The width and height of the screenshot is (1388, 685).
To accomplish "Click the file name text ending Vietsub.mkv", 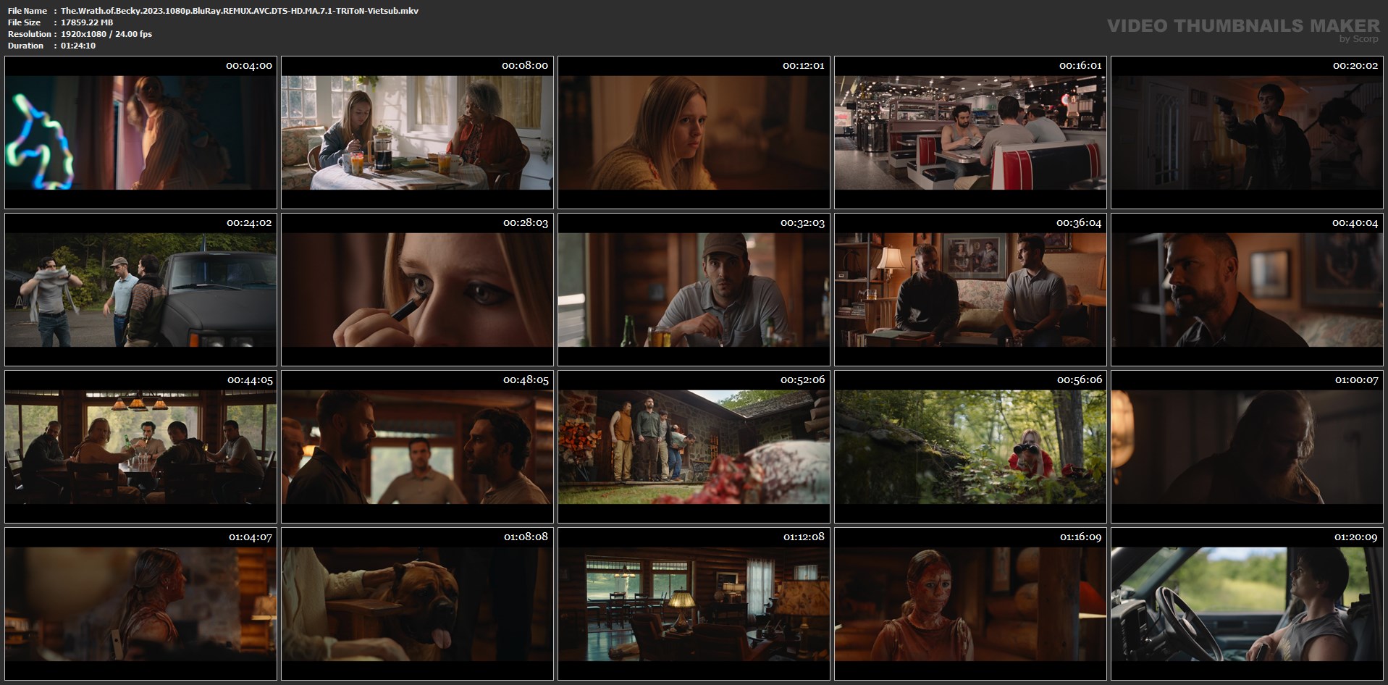I will [x=240, y=11].
